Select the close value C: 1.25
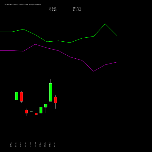 (x=53, y=8)
